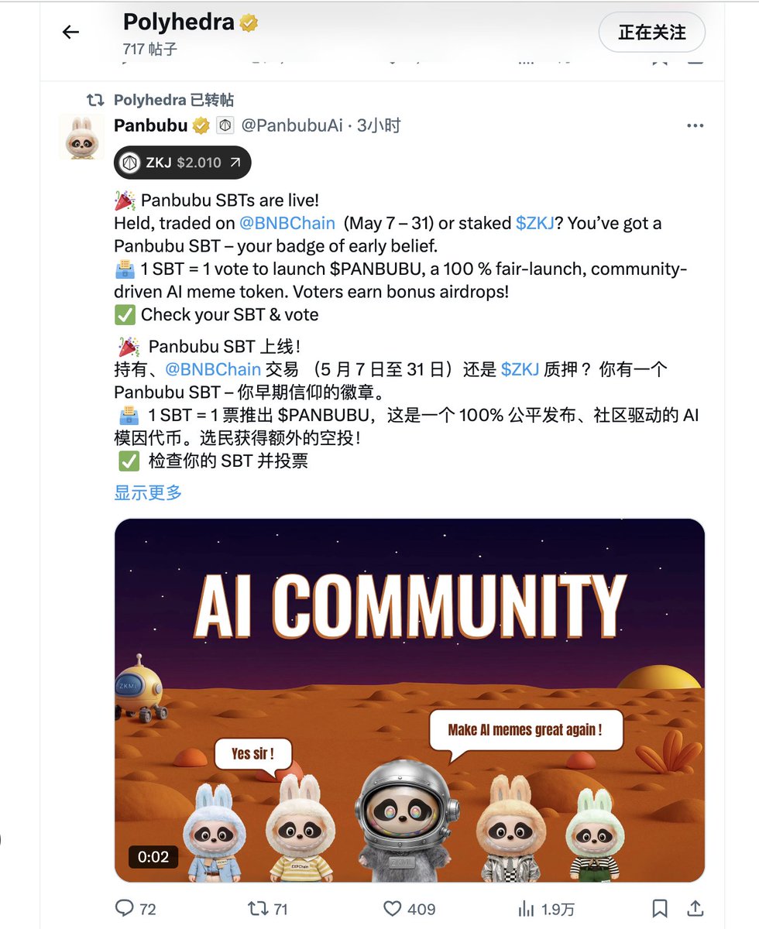759x929 pixels.
Task: Open Panbubu's profile avatar
Action: 81,137
